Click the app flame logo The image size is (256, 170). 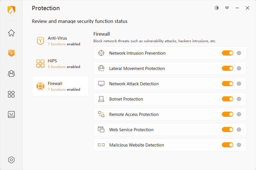click(x=11, y=10)
